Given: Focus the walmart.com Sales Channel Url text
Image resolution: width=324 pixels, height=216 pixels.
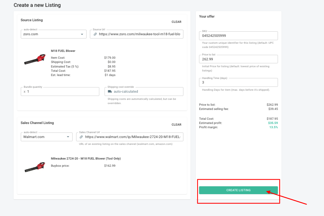Looking at the screenshot, I should tap(134, 137).
